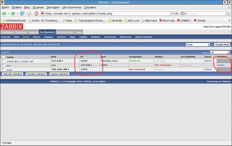The height and width of the screenshot is (146, 232).
Task: Switch to the Reports tab
Action: (x=33, y=32)
